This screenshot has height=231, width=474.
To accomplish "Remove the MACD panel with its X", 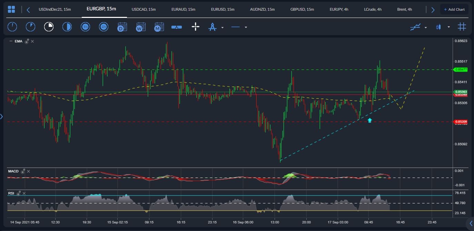I will click(28, 171).
